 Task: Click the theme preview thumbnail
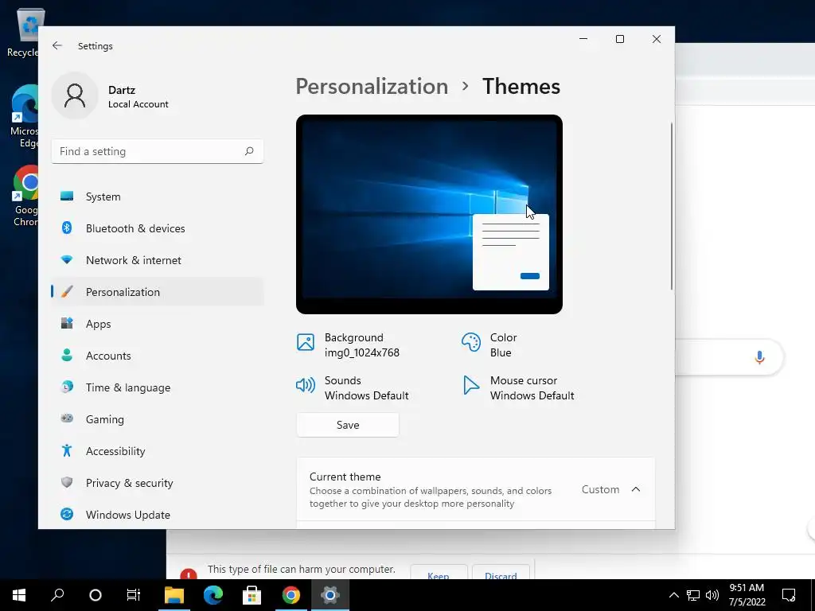[x=429, y=215]
